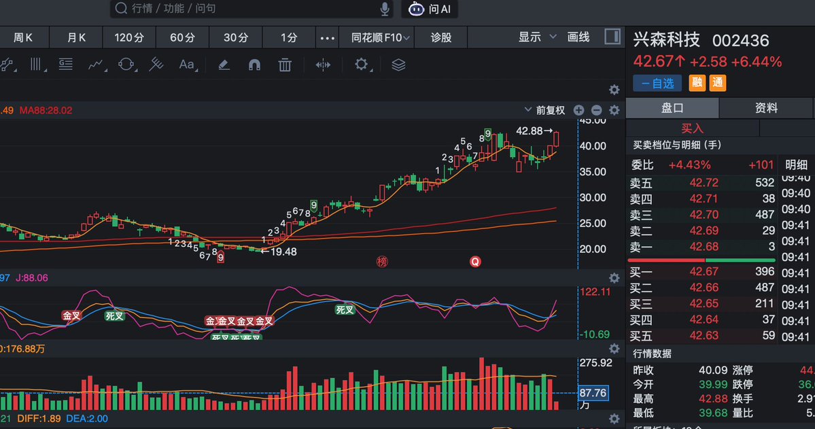The height and width of the screenshot is (429, 815).
Task: Open MACD panel settings gear
Action: 614,419
